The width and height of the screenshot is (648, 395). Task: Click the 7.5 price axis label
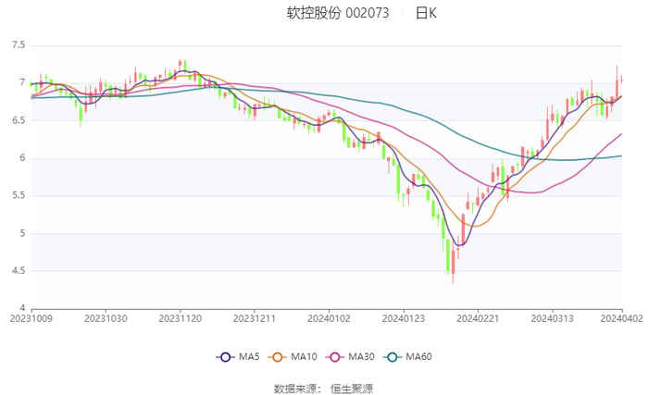tap(19, 44)
